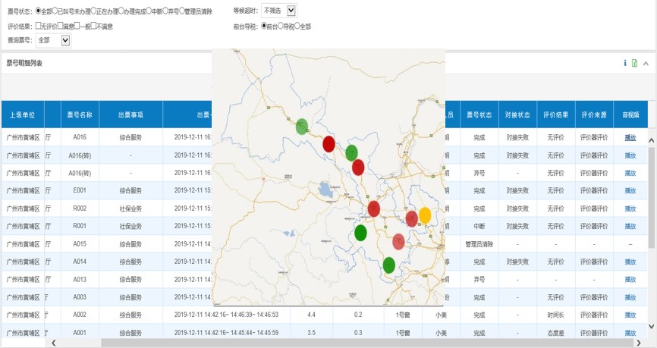Export the ticket list with the Excel icon
Image resolution: width=657 pixels, height=348 pixels.
pyautogui.click(x=634, y=64)
